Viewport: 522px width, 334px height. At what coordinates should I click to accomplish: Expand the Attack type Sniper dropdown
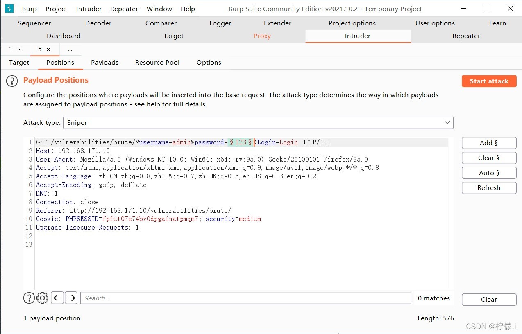(258, 123)
